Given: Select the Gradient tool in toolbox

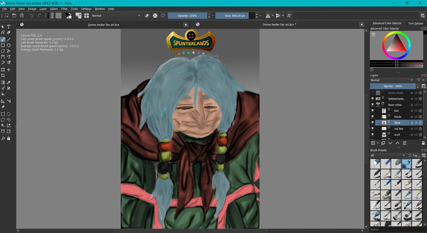Looking at the screenshot, I should tap(3, 82).
